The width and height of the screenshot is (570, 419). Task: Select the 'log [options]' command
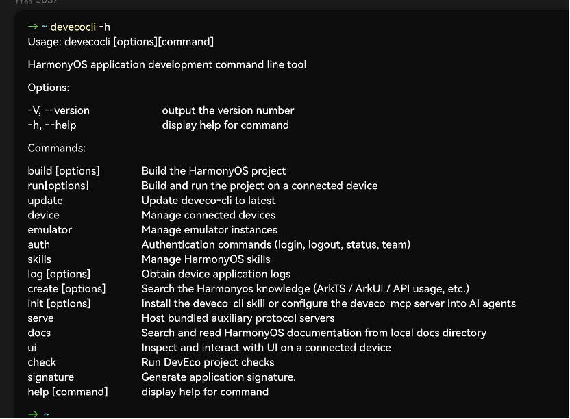59,274
